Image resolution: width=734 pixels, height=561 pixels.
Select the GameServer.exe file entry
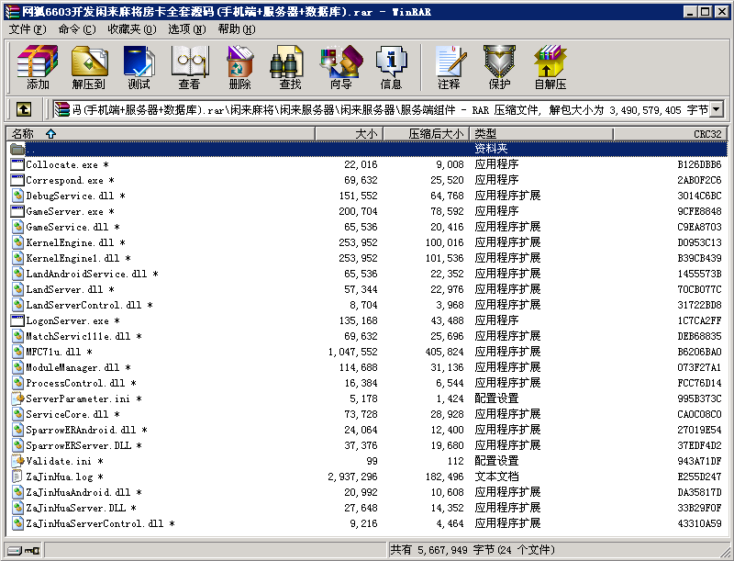[64, 211]
